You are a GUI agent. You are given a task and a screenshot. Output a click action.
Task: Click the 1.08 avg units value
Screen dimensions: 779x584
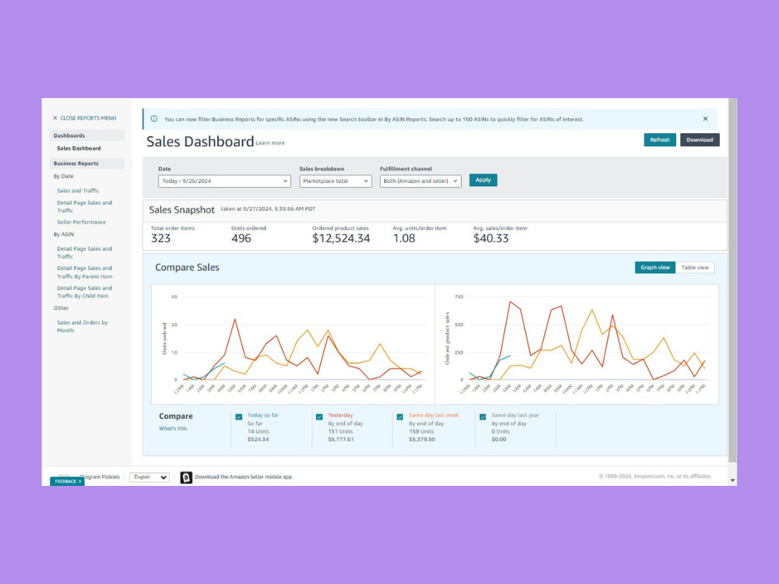[404, 239]
